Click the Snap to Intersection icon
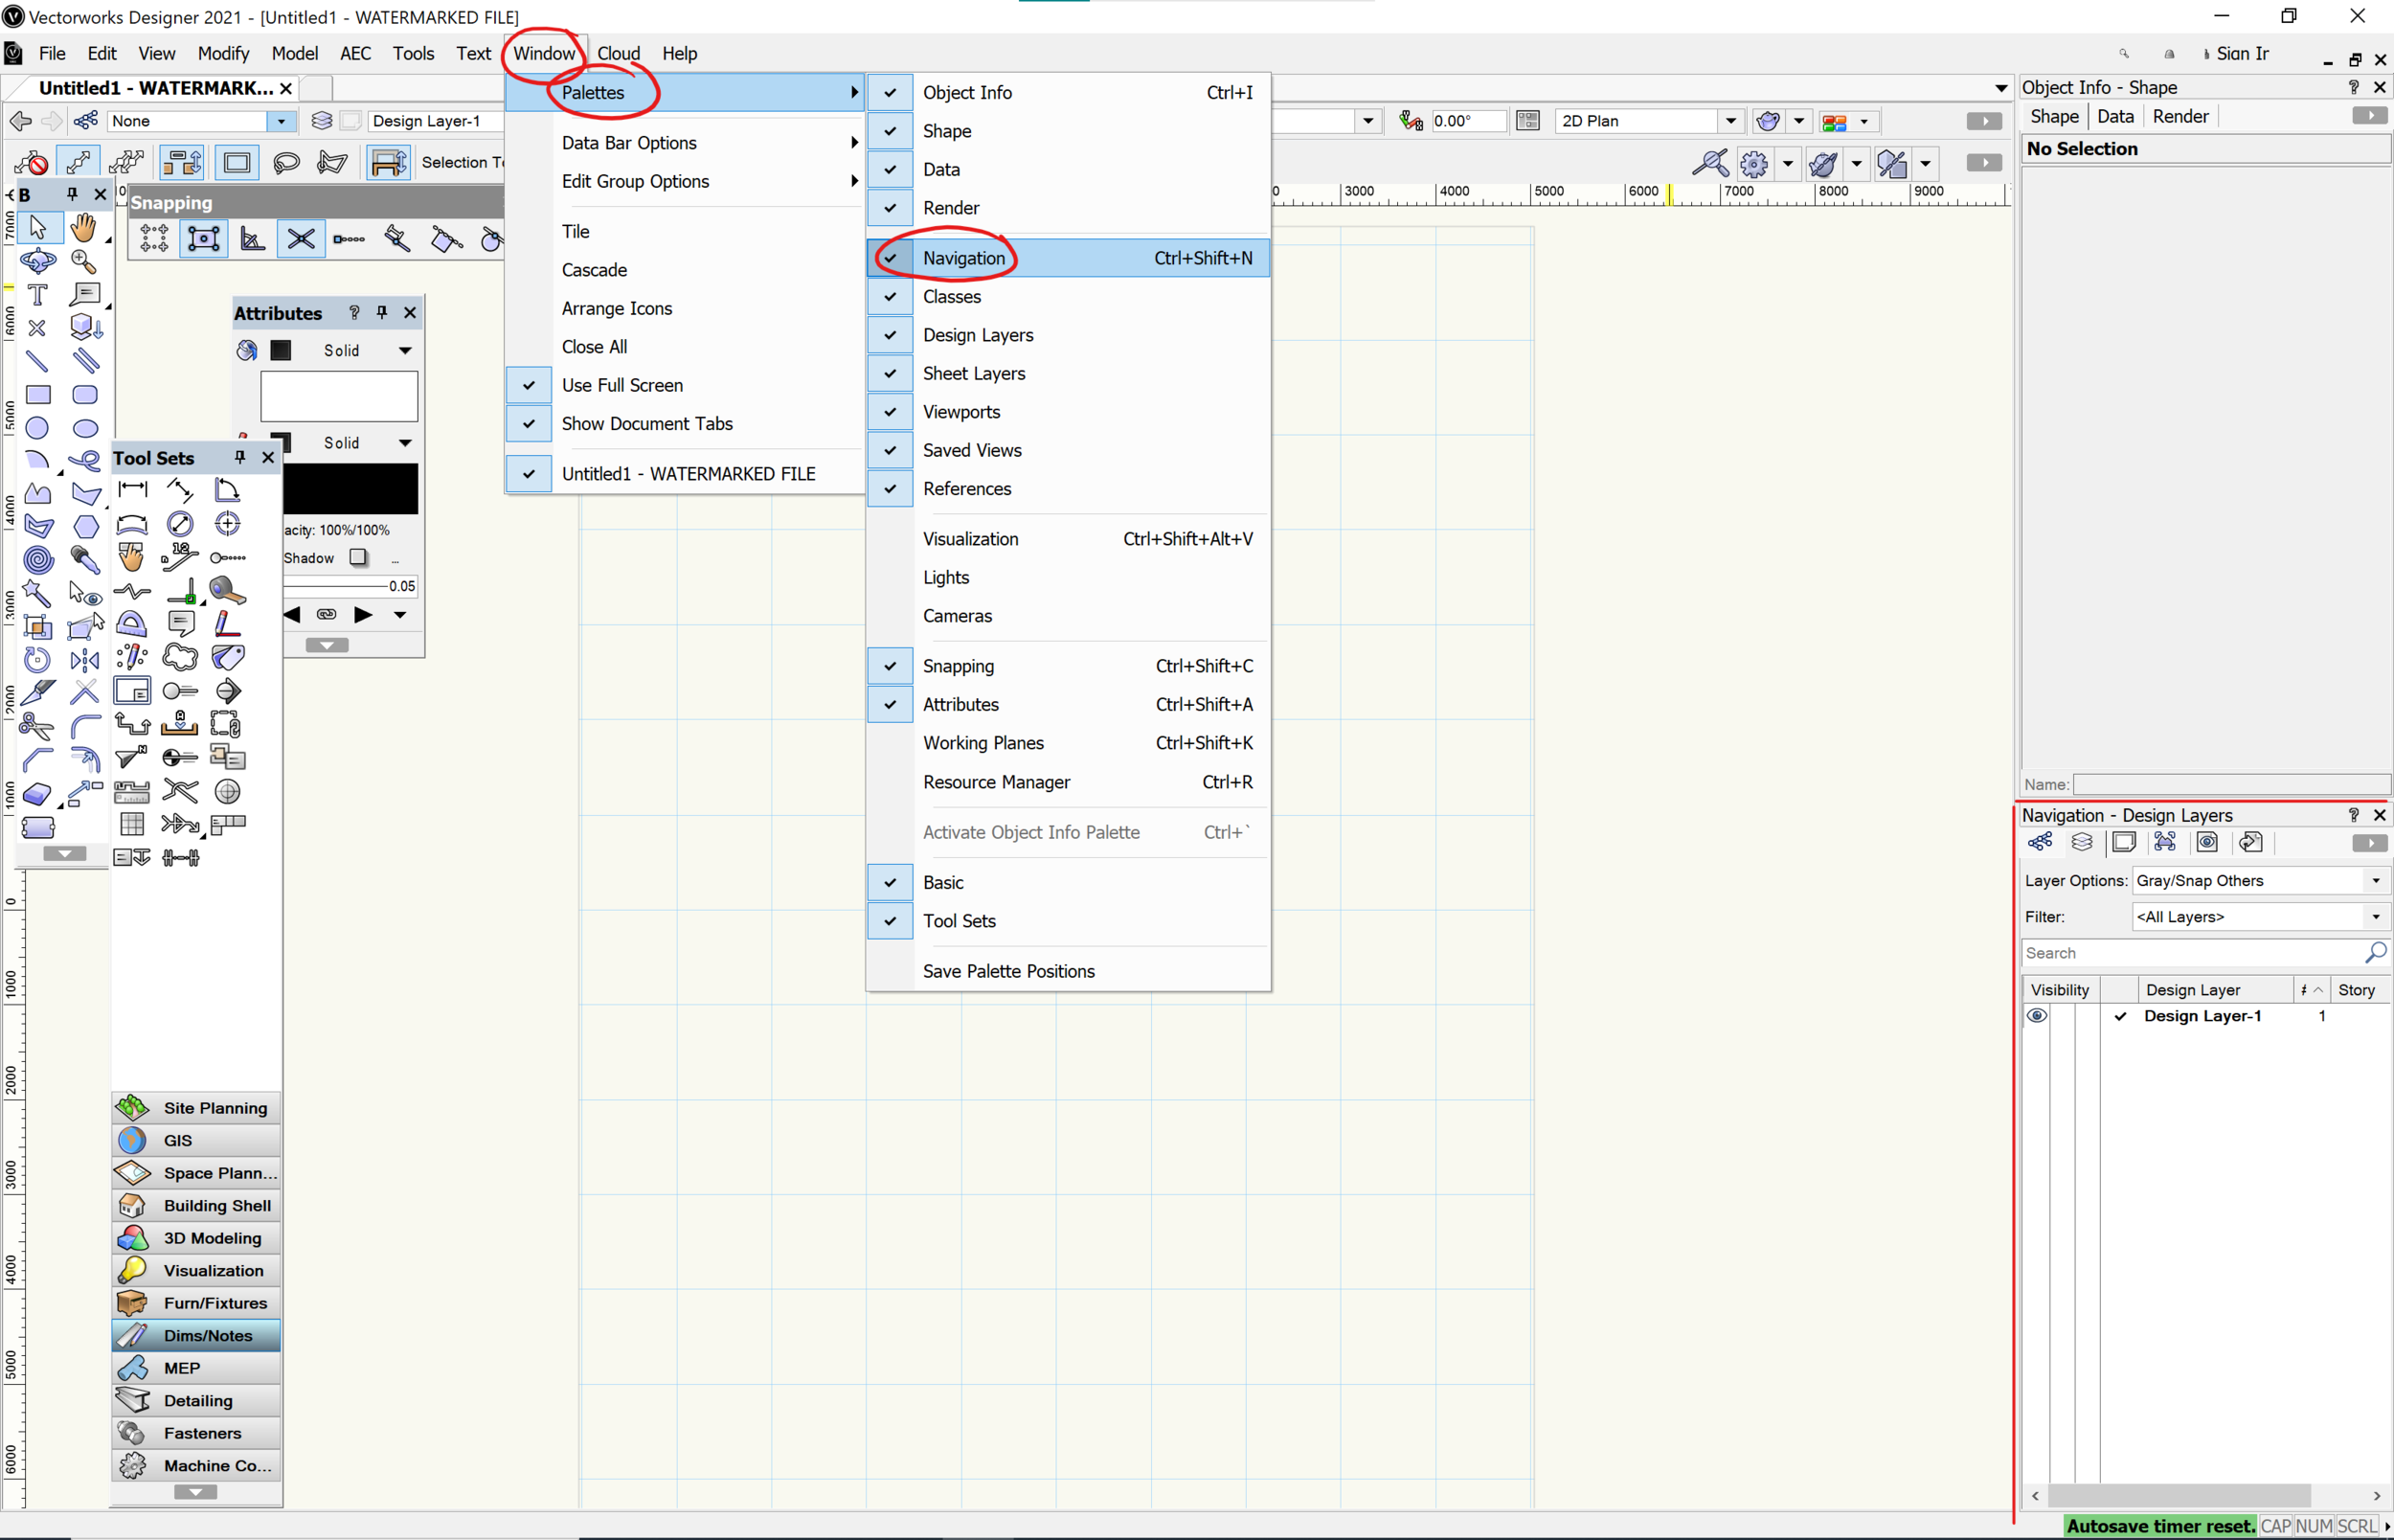This screenshot has width=2394, height=1540. pyautogui.click(x=301, y=239)
